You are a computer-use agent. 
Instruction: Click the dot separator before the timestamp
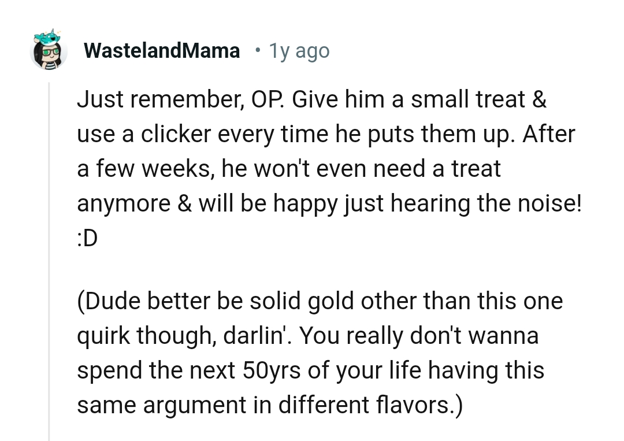[x=257, y=51]
